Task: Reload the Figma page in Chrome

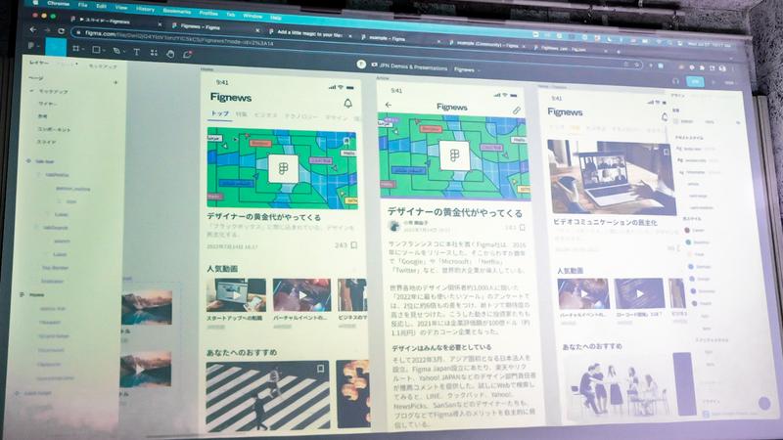Action: pyautogui.click(x=61, y=31)
